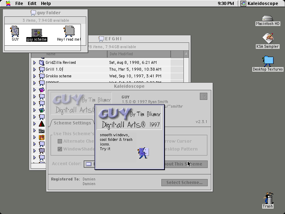Image resolution: width=285 pixels, height=214 pixels.
Task: Click the '3 items, 7.94 GB available' text
Action: pyautogui.click(x=46, y=20)
